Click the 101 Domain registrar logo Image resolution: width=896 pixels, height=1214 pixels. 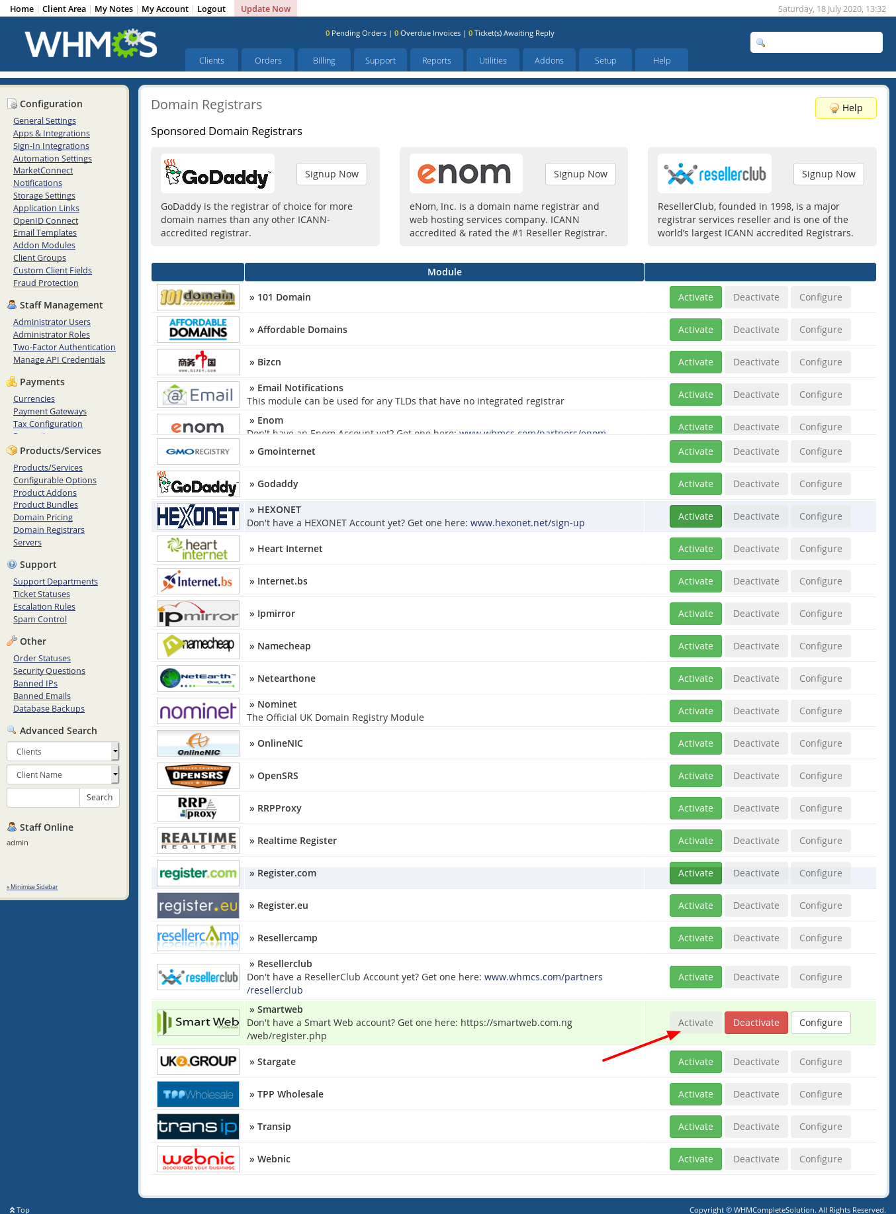(198, 297)
